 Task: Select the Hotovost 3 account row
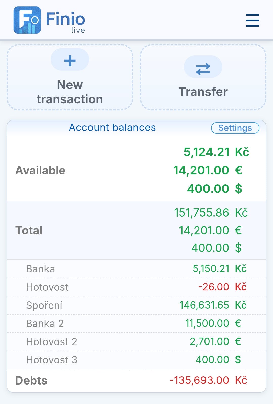point(136,360)
